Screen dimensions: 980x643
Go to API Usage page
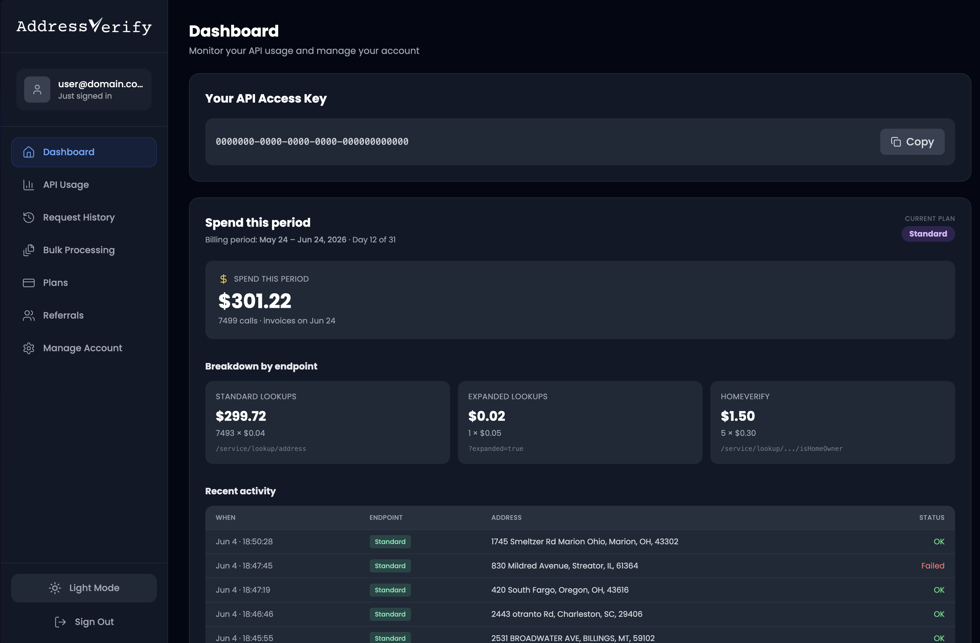pos(84,185)
